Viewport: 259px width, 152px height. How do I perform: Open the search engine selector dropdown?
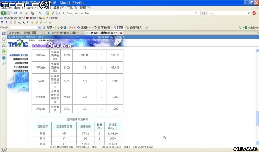204,13
